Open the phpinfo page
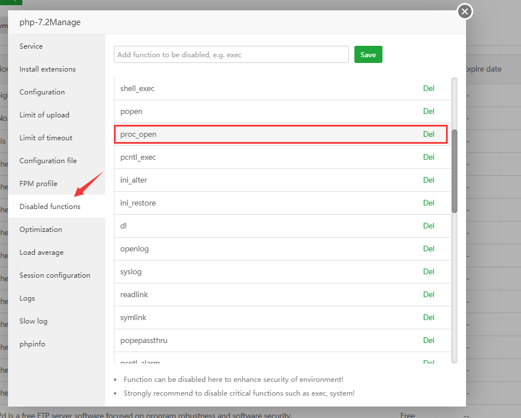The image size is (521, 418). point(32,344)
